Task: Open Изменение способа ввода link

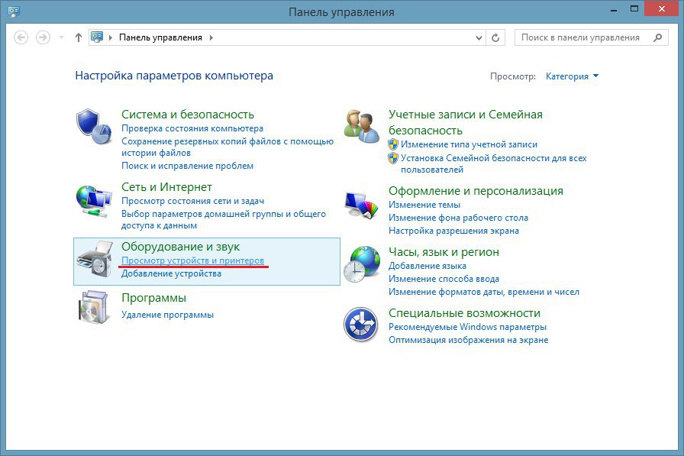Action: pos(444,279)
